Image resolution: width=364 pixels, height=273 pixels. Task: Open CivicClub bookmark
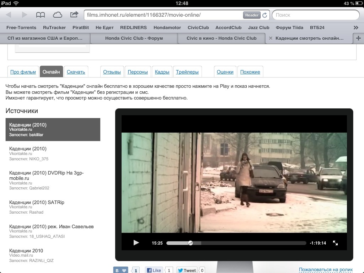[198, 28]
